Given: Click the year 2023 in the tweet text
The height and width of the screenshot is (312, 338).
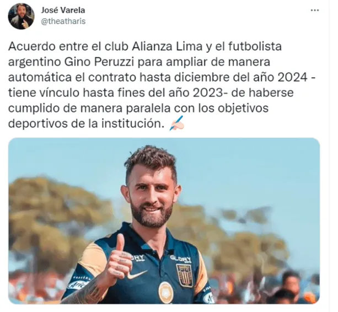Looking at the screenshot, I should [208, 93].
